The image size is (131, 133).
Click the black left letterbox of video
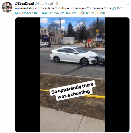(28, 75)
